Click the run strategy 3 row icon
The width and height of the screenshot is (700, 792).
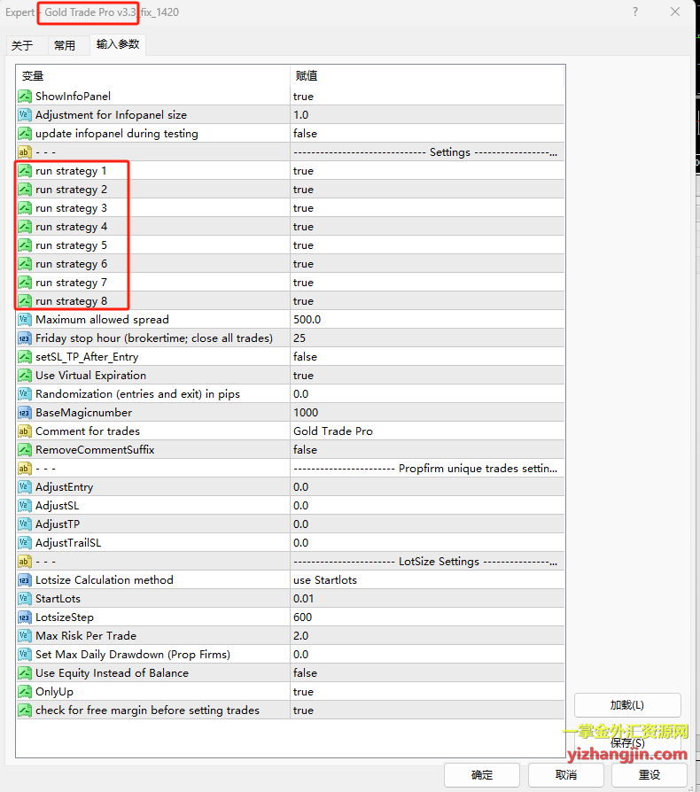point(25,208)
